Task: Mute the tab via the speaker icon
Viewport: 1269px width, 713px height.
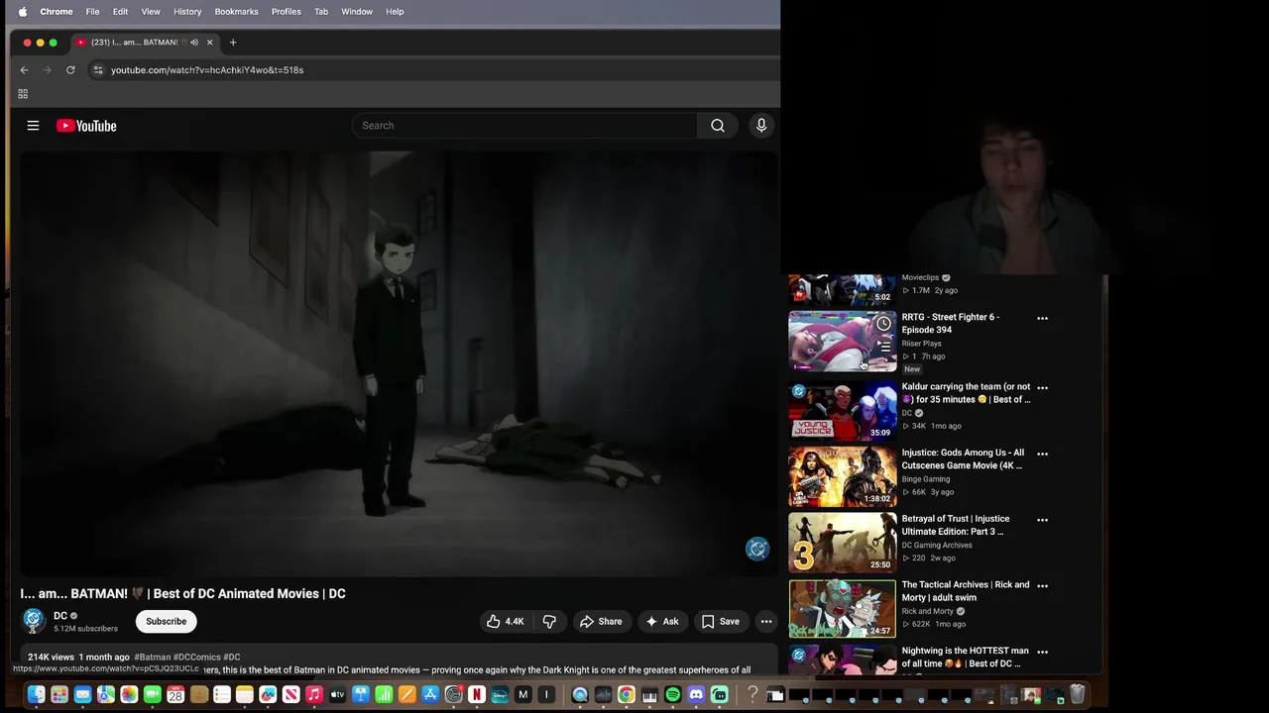Action: [194, 43]
